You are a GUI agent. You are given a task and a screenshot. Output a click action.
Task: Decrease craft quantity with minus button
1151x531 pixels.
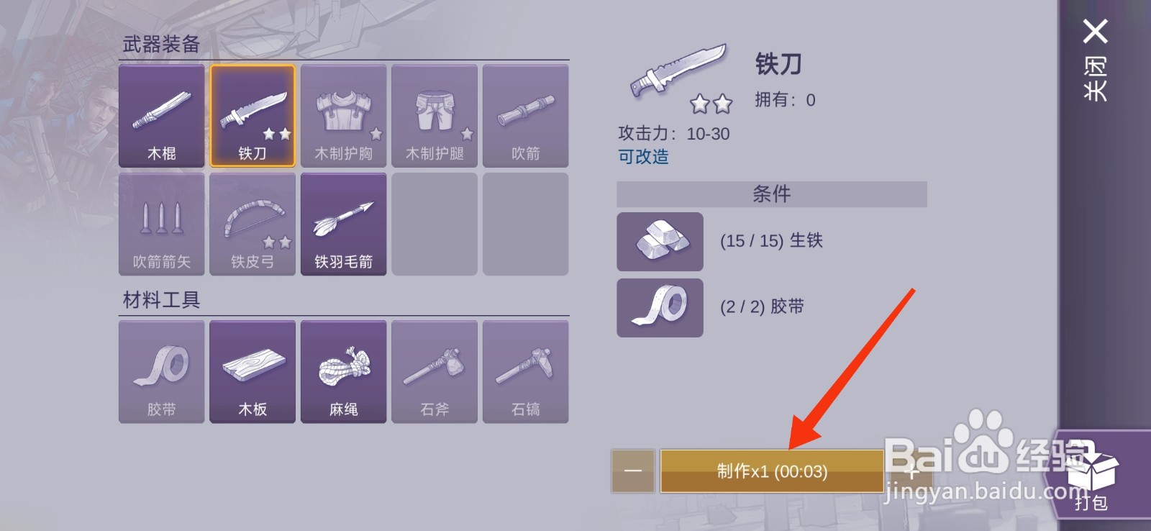(x=633, y=471)
